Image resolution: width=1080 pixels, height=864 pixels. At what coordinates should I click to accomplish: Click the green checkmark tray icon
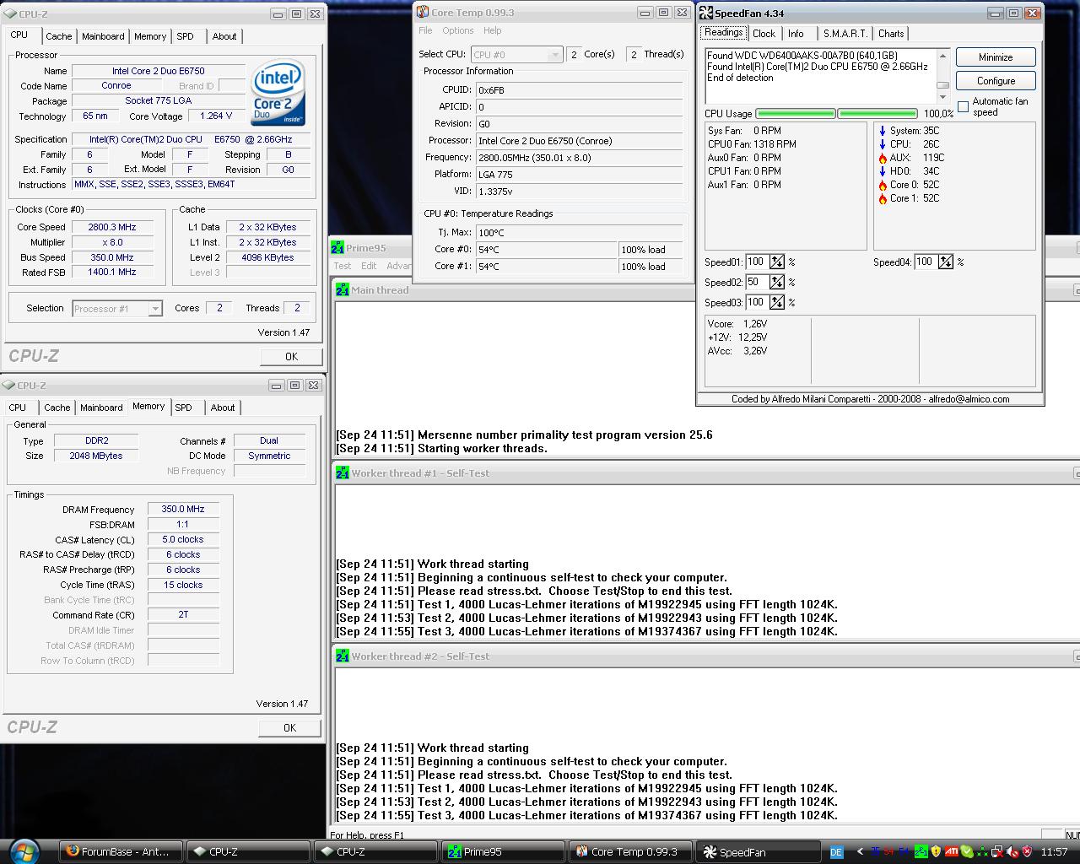coord(967,851)
